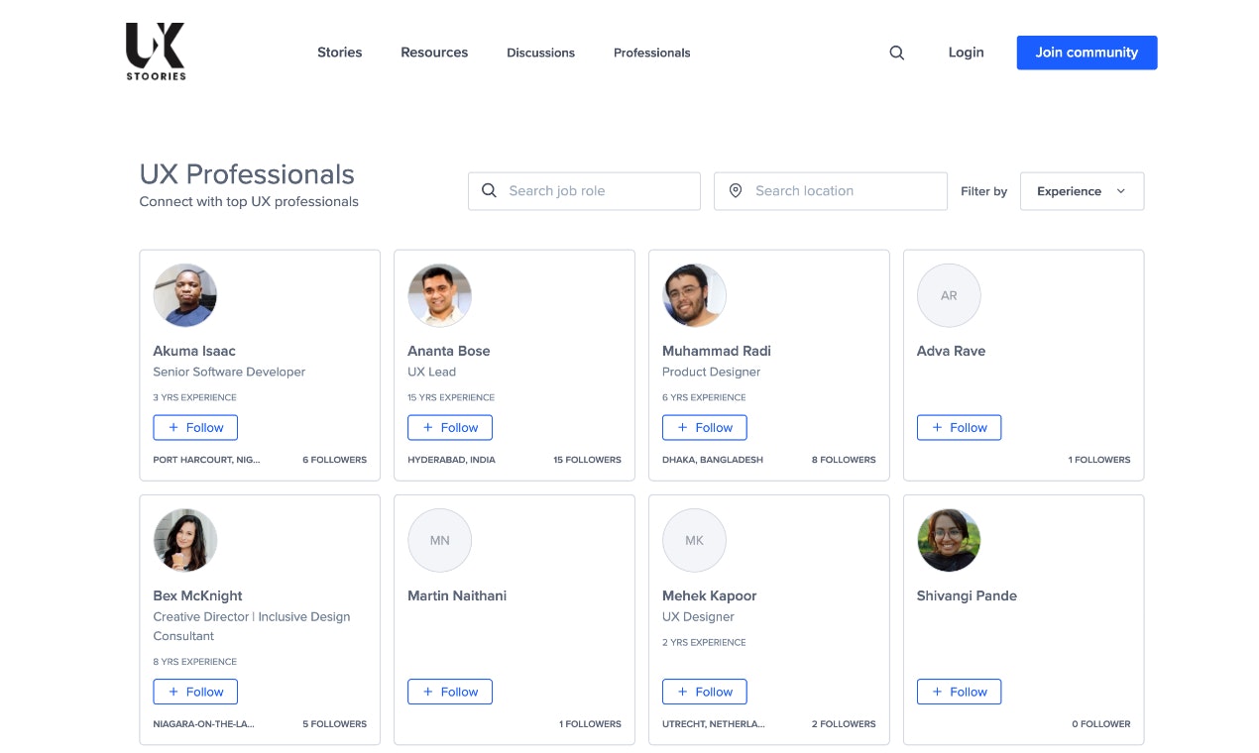Click Adva Rave's AR avatar placeholder

click(x=949, y=295)
